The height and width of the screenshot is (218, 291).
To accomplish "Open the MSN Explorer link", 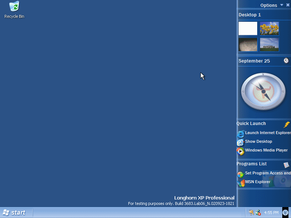I will [x=258, y=182].
